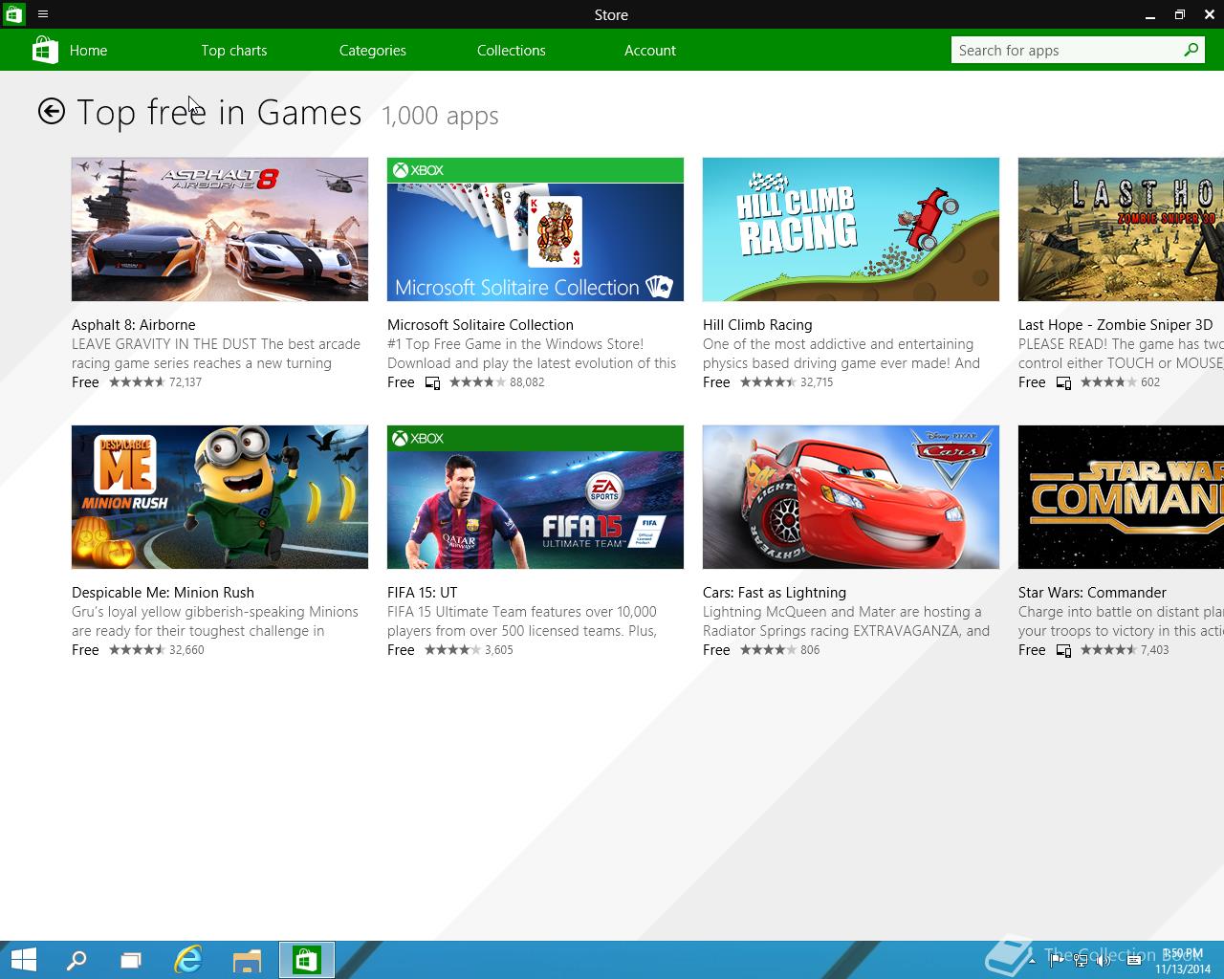
Task: Click 'Despicable Me: Minion Rush' title
Action: [163, 593]
